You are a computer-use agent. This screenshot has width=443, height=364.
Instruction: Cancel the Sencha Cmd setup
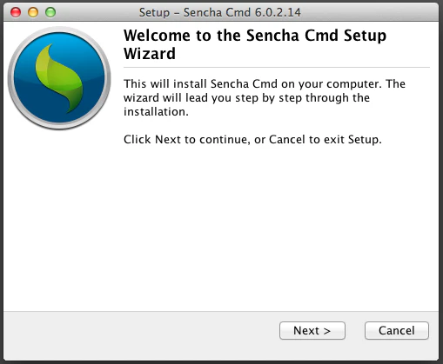click(397, 330)
